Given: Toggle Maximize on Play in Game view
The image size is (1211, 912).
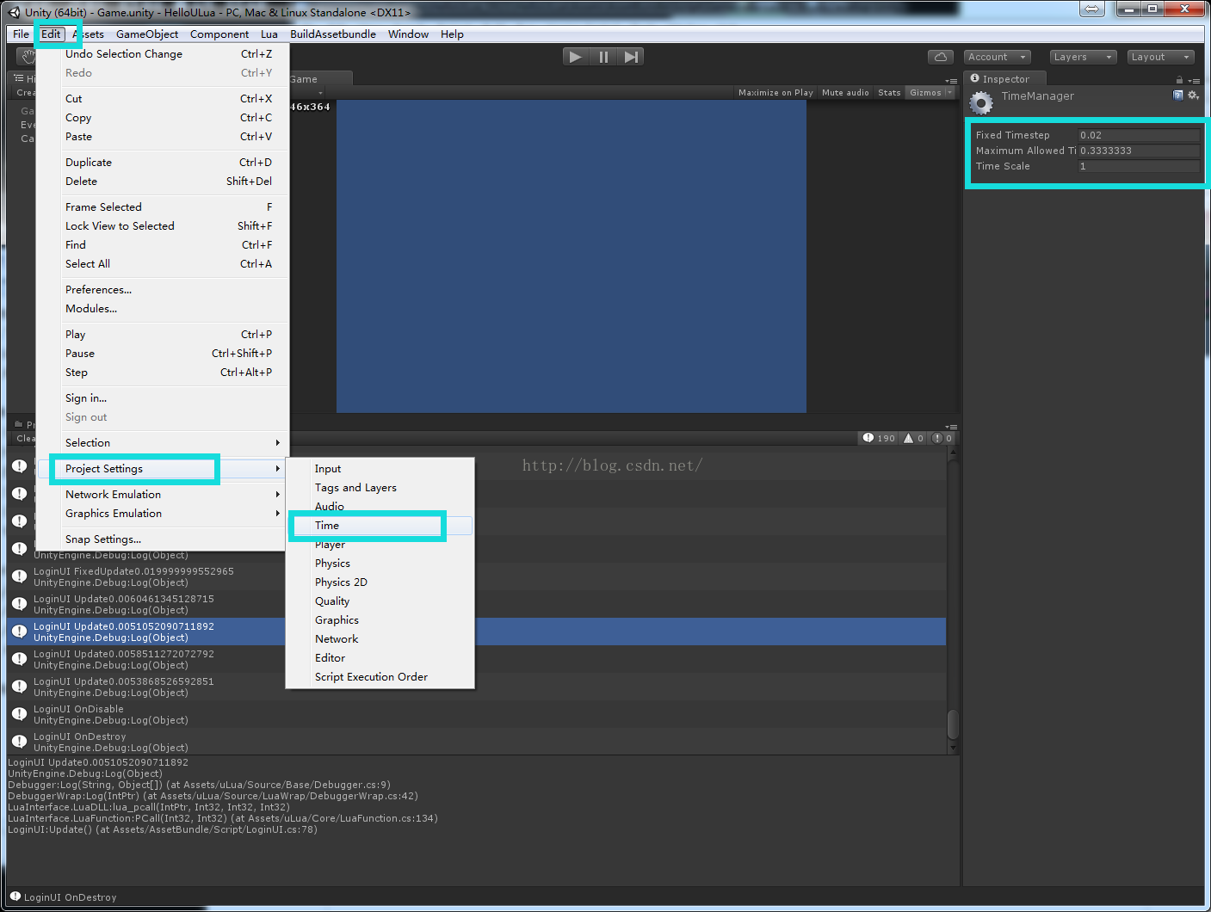Looking at the screenshot, I should click(x=775, y=92).
